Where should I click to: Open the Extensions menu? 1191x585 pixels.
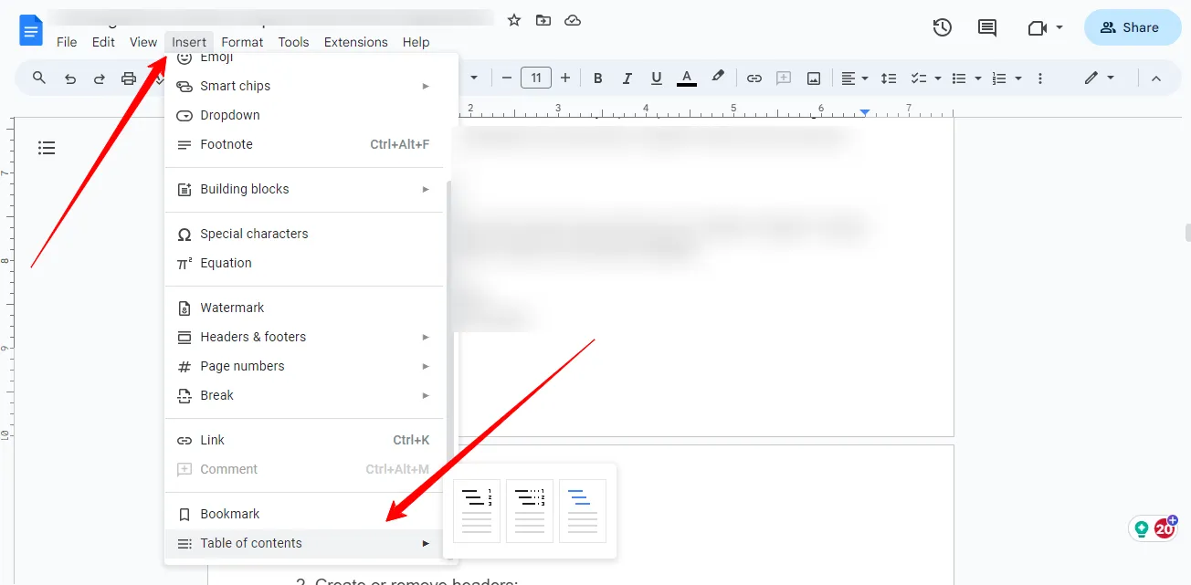[x=355, y=42]
